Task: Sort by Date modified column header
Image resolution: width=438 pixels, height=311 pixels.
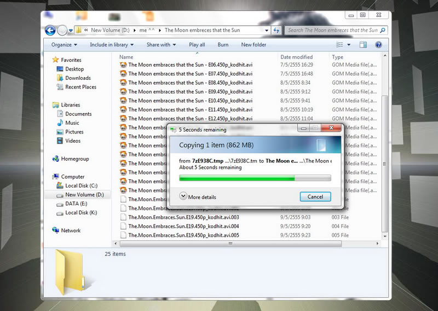Action: pyautogui.click(x=296, y=57)
